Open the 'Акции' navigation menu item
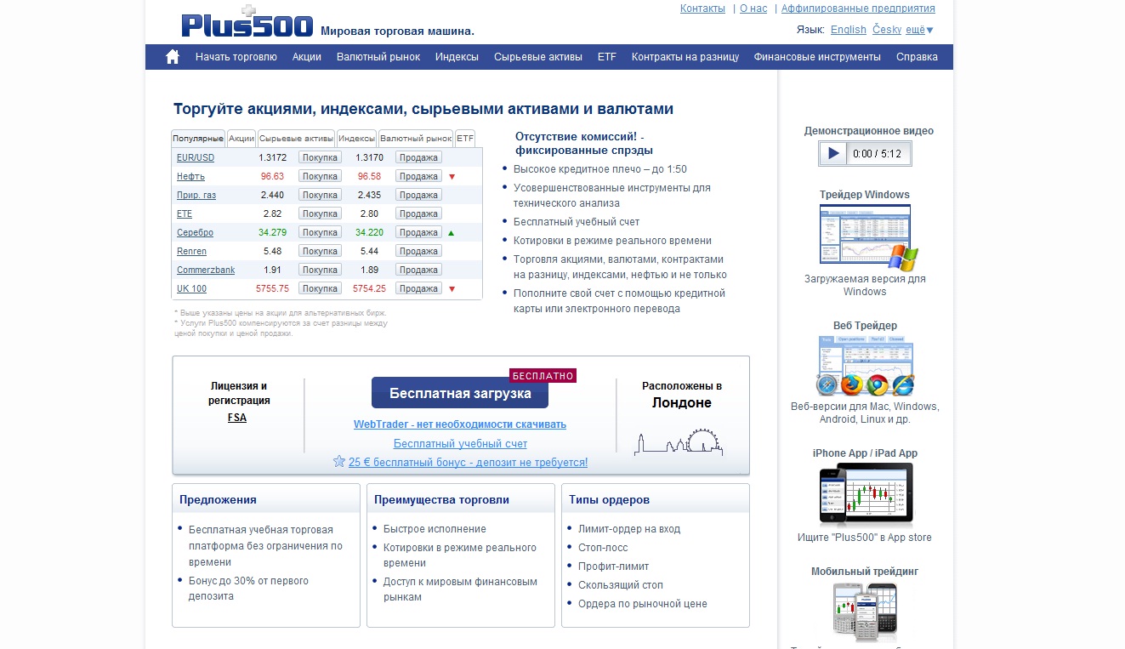1125x649 pixels. tap(307, 57)
